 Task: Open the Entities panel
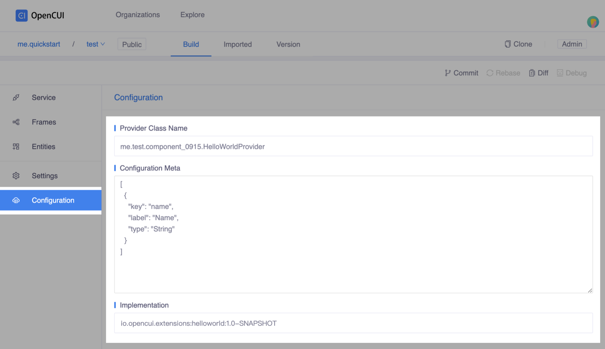43,146
